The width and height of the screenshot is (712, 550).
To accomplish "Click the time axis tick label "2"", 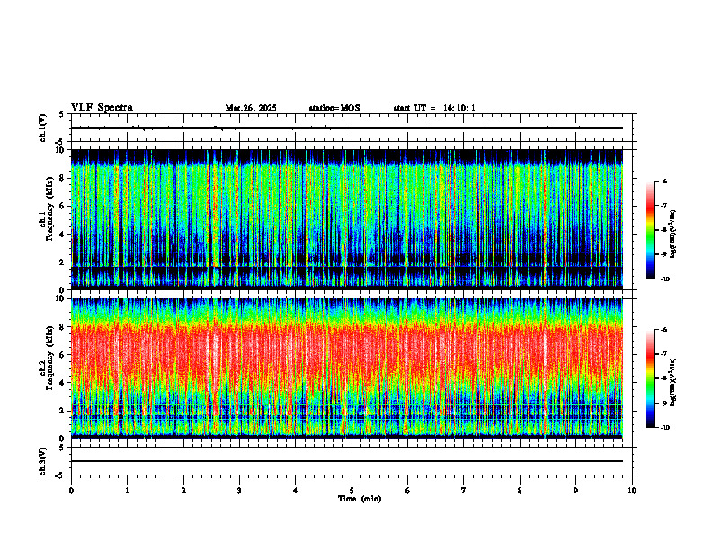I will (x=183, y=491).
